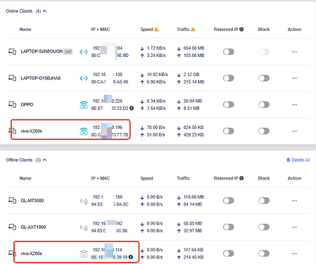
Task: Open action menu for online vivo-X200s
Action: (x=294, y=131)
